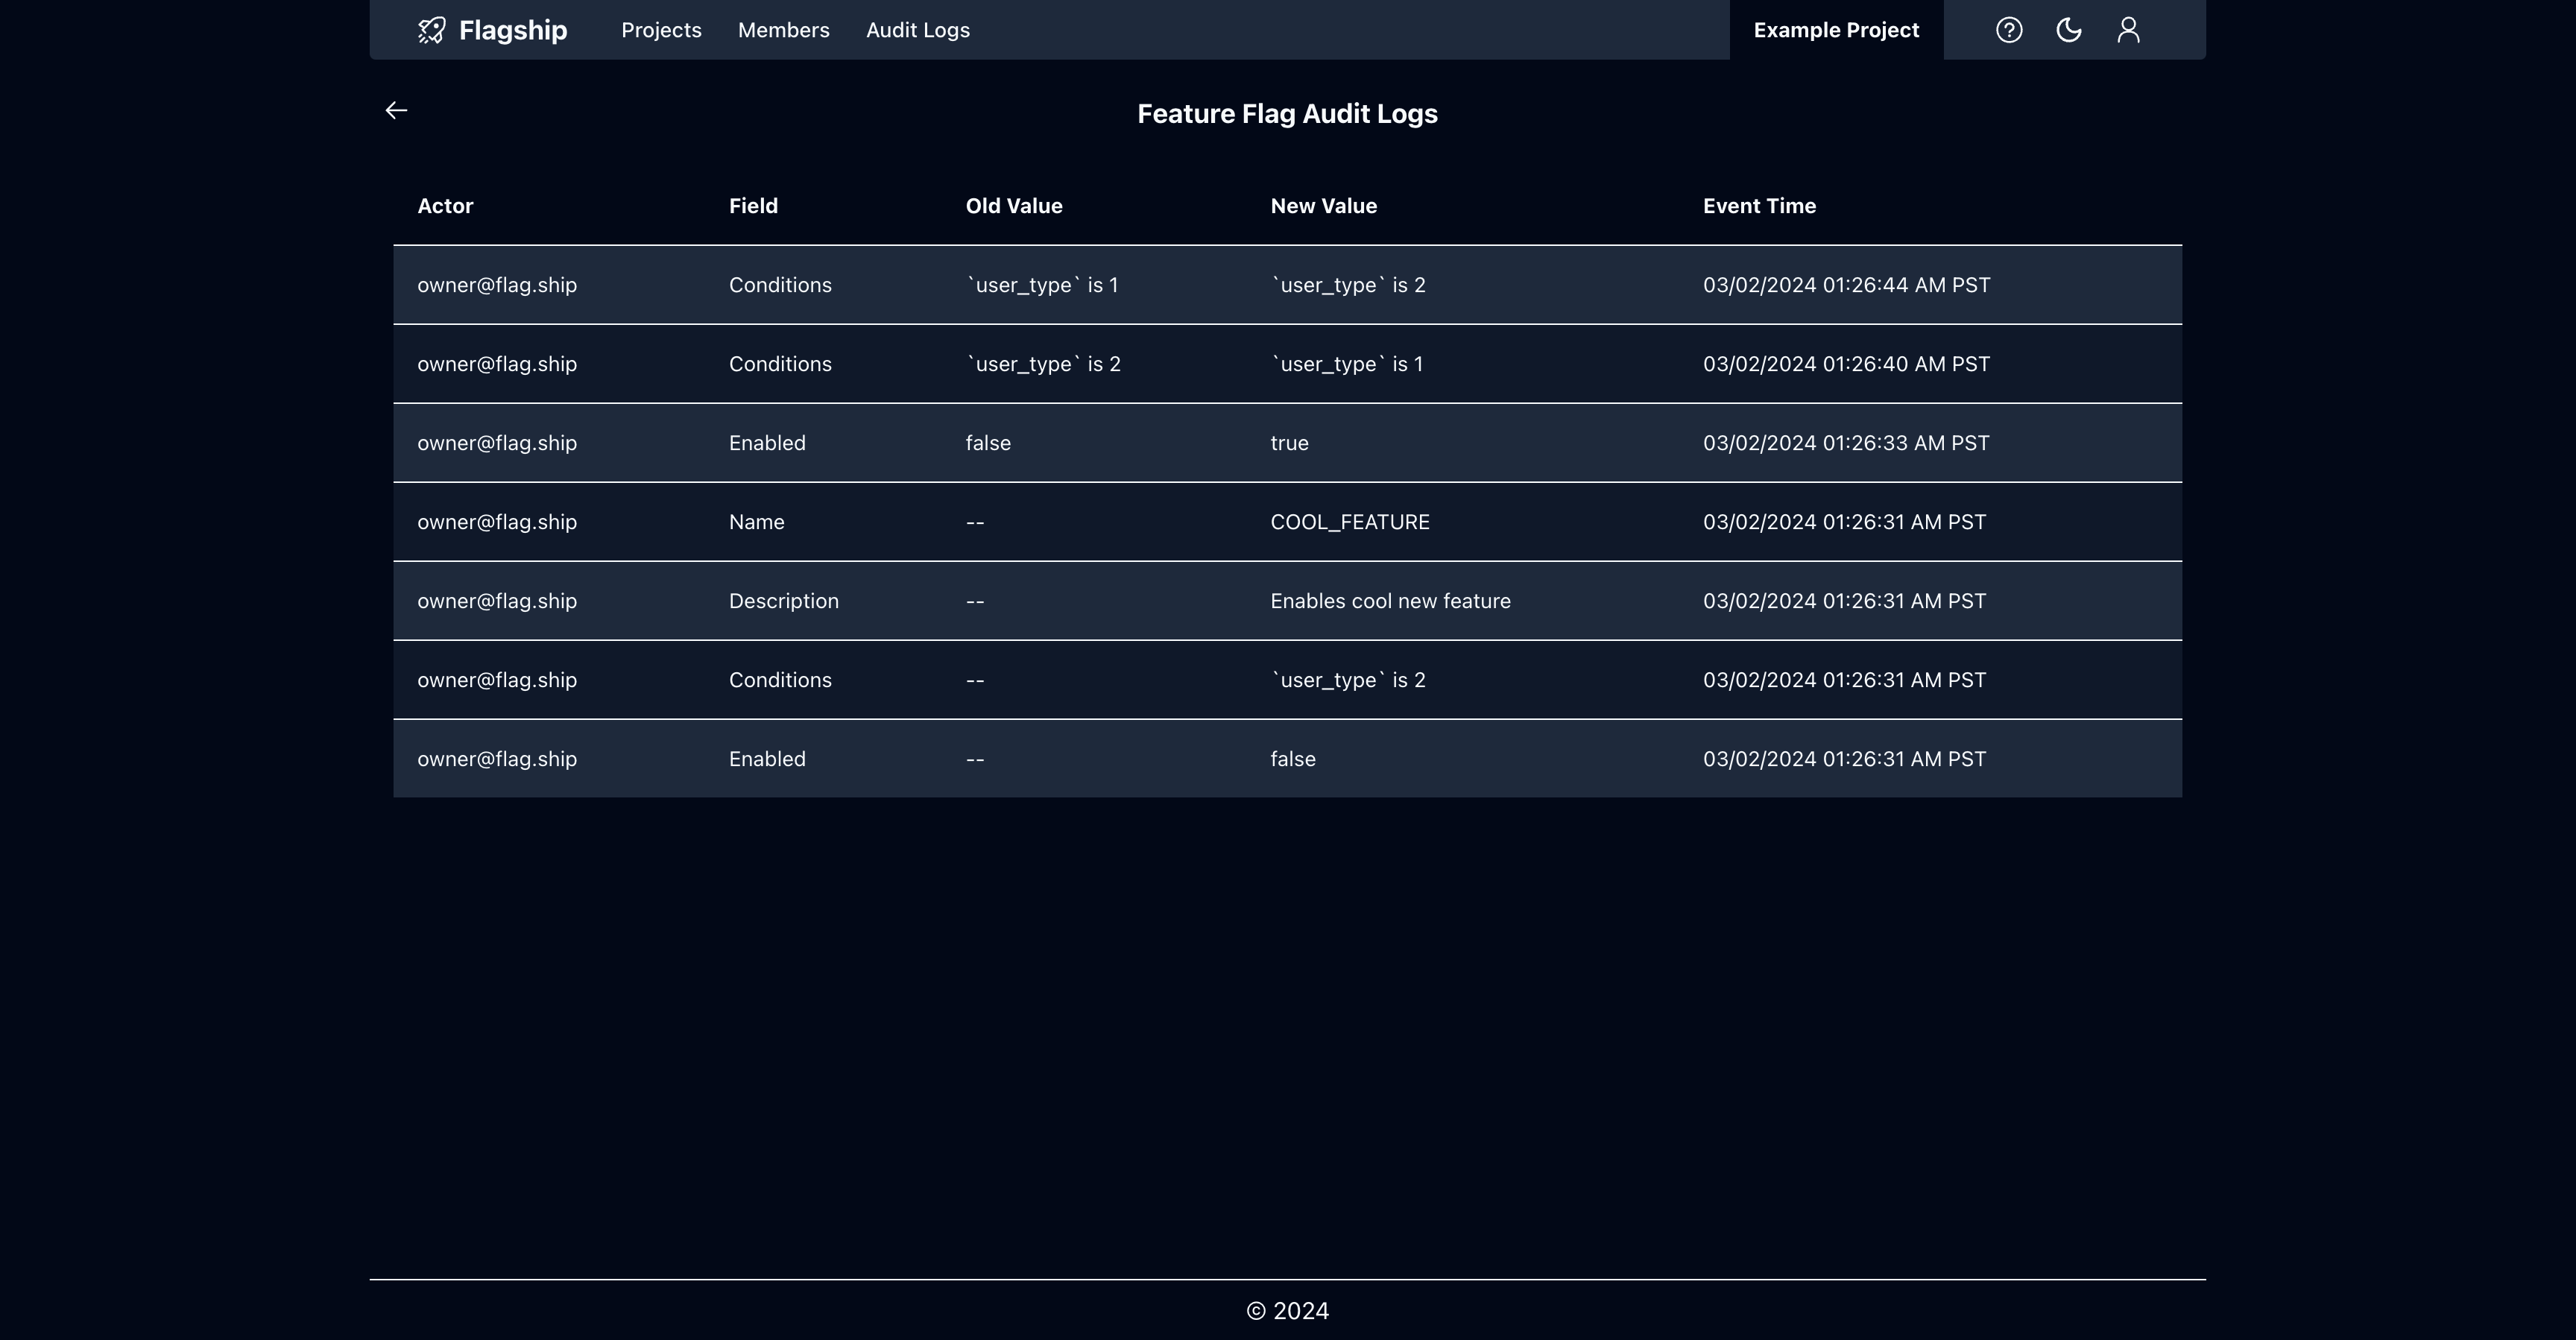Click event time in 01:26:31 Enabled row
The height and width of the screenshot is (1340, 2576).
tap(1845, 759)
